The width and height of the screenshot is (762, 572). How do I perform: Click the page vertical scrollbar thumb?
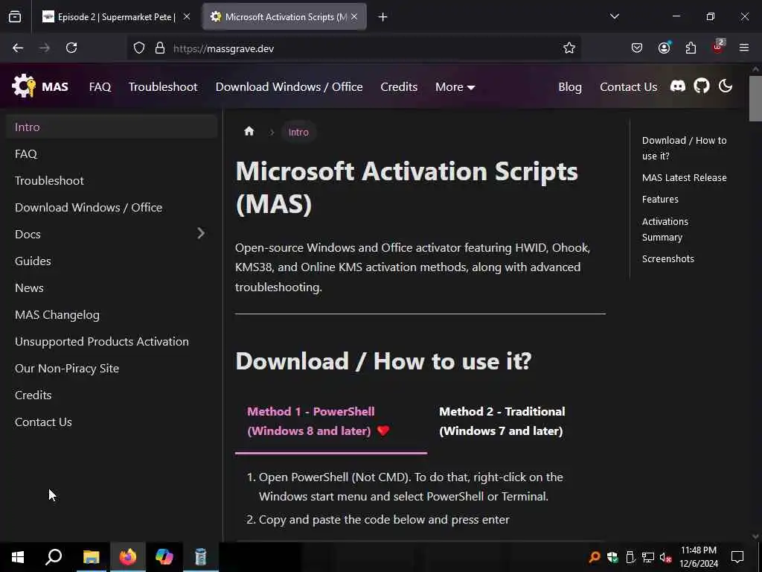pos(755,98)
